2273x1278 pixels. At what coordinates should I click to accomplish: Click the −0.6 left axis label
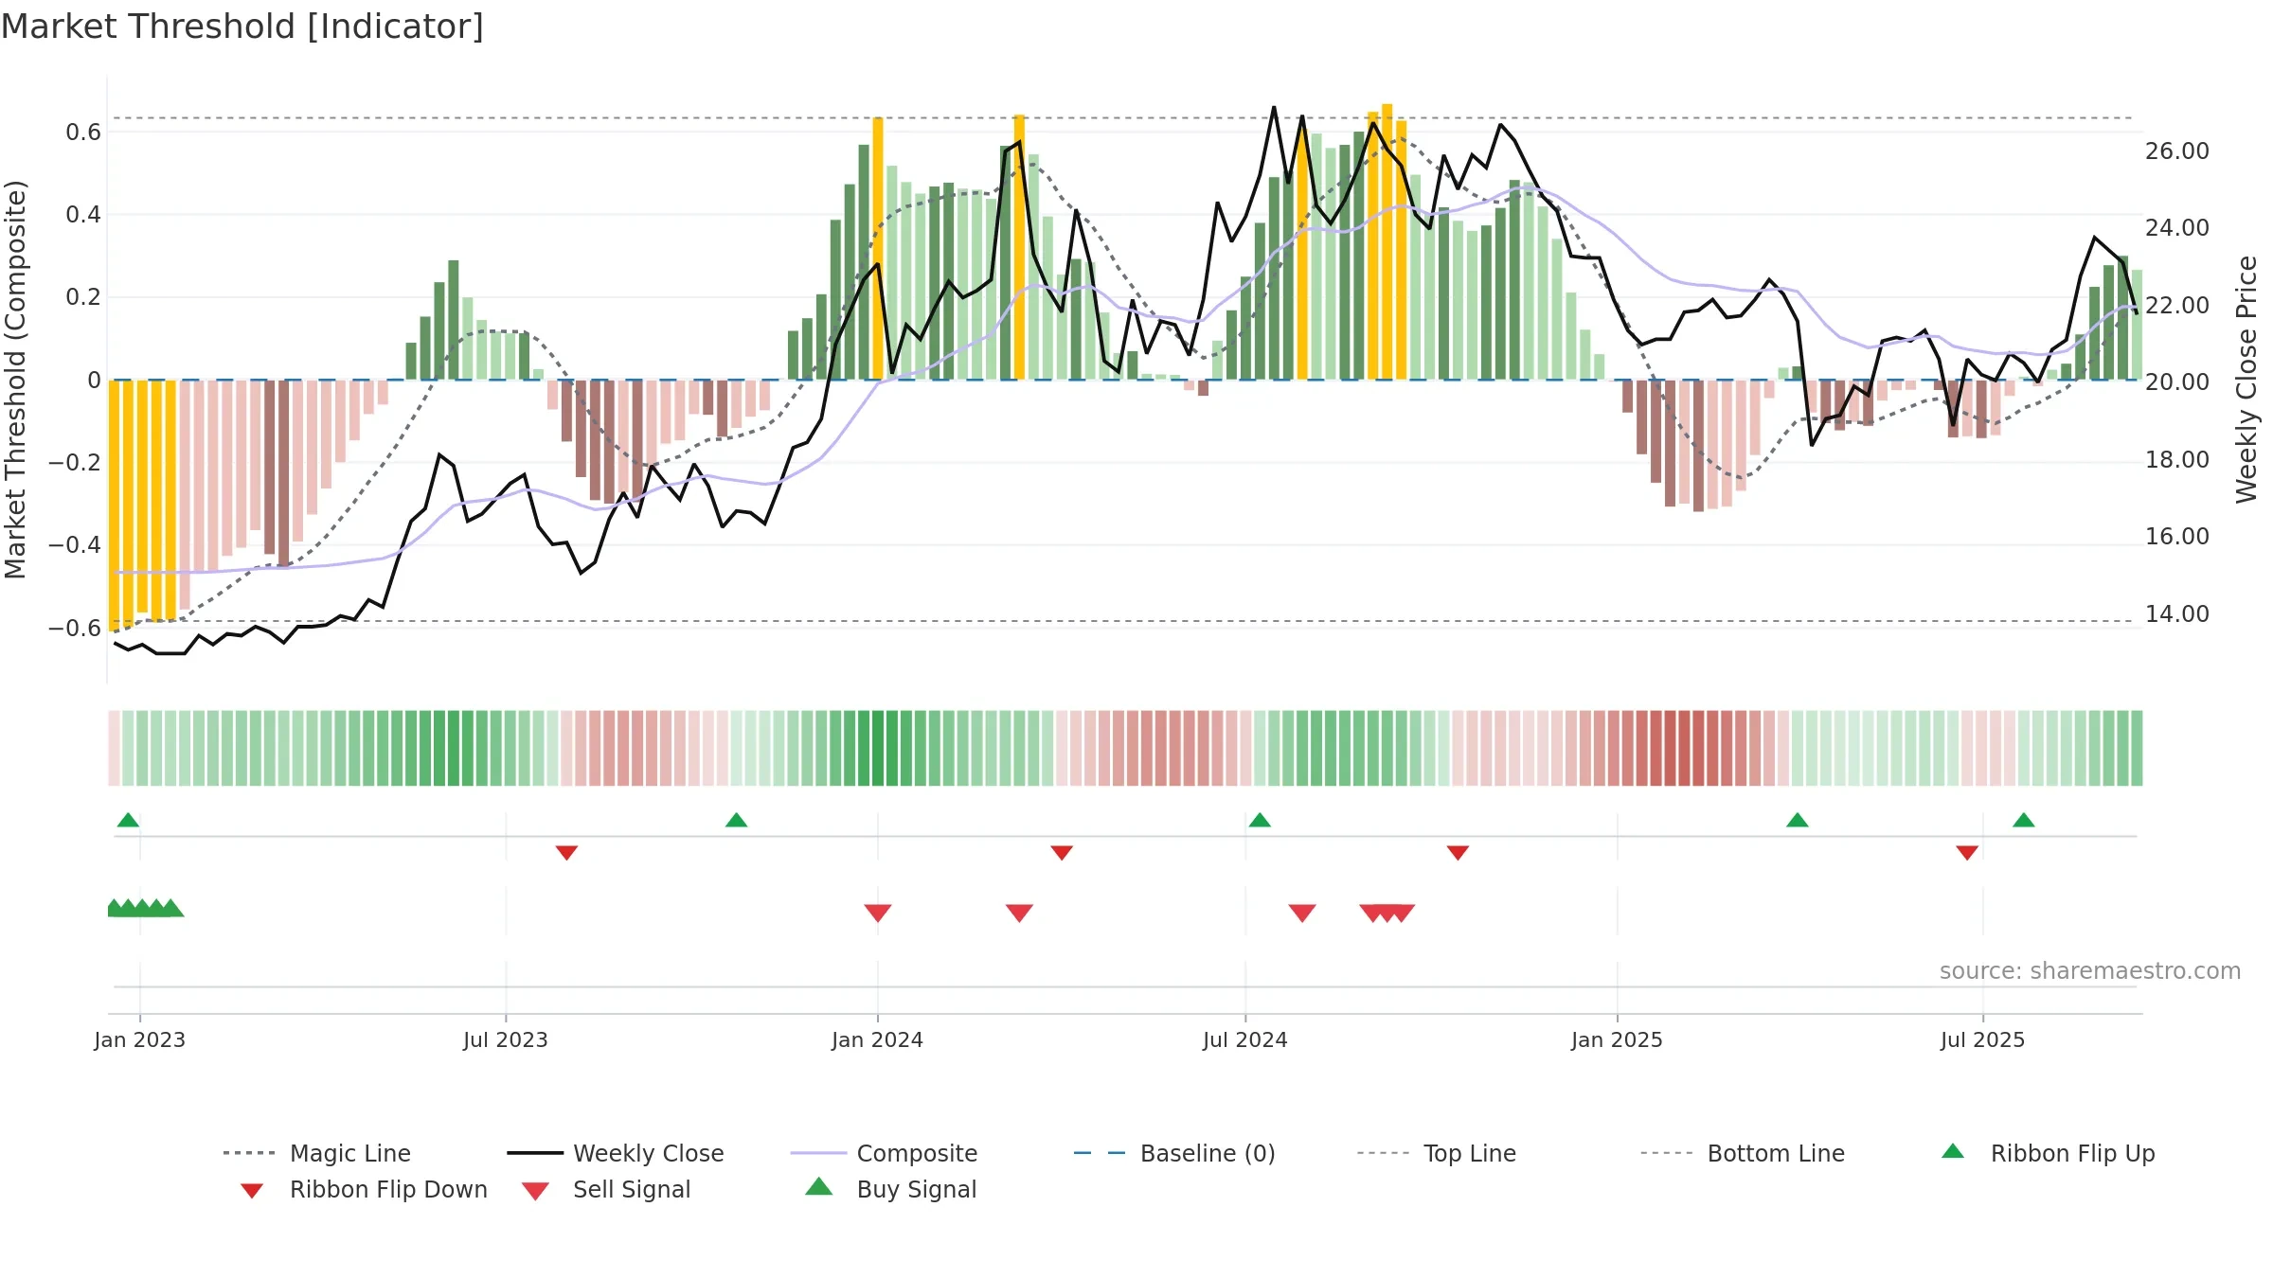pos(75,629)
